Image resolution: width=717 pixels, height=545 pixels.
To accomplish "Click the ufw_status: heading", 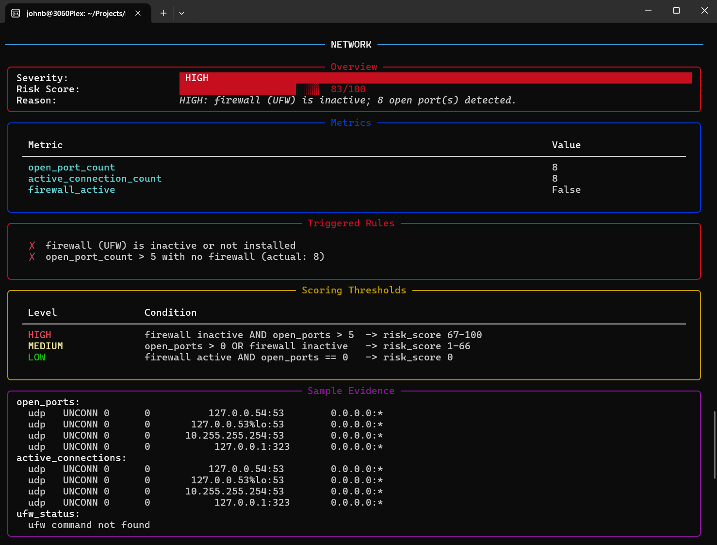I will pos(48,514).
